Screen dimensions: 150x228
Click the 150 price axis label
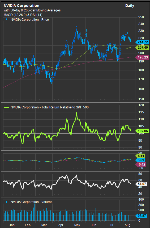click(141, 99)
